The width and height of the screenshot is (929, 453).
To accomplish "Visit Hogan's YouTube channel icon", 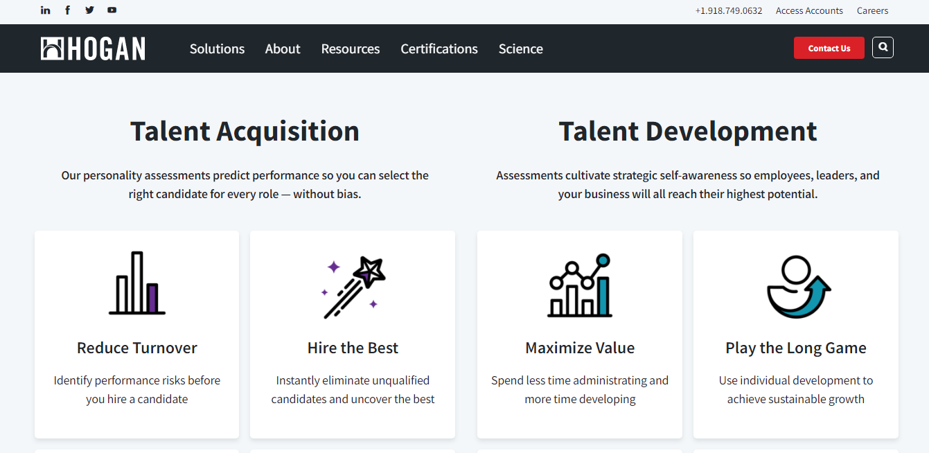I will pos(112,10).
